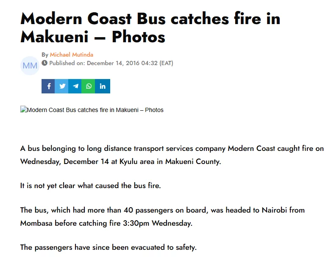Click the MM author avatar
This screenshot has height=265, width=334.
pyautogui.click(x=30, y=66)
